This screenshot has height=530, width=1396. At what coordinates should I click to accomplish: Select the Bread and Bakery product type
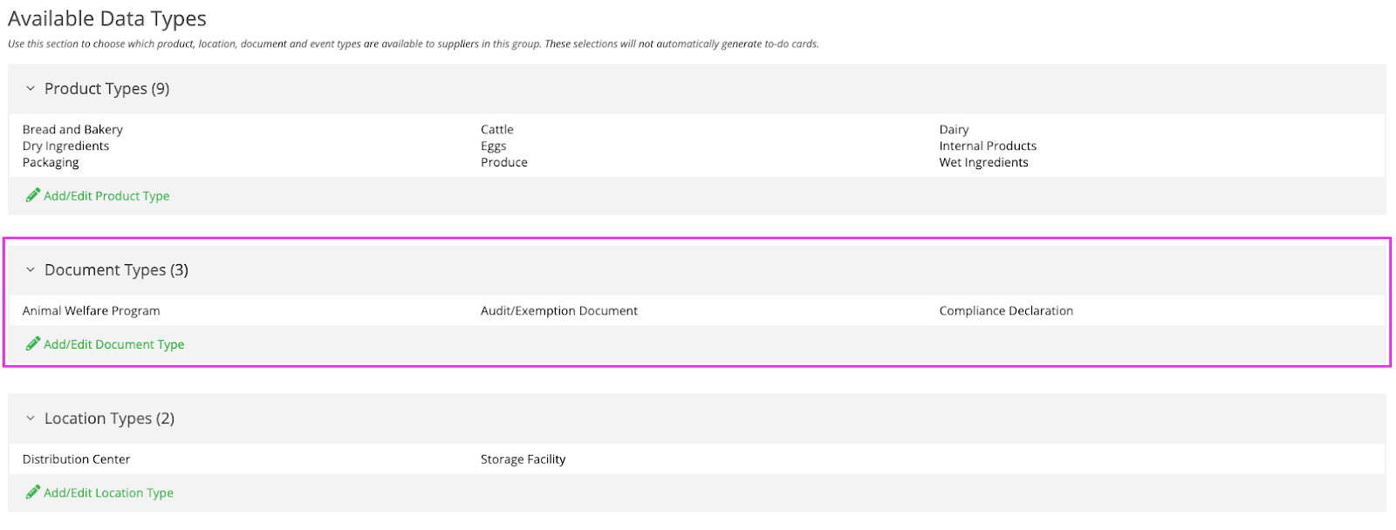click(x=72, y=130)
